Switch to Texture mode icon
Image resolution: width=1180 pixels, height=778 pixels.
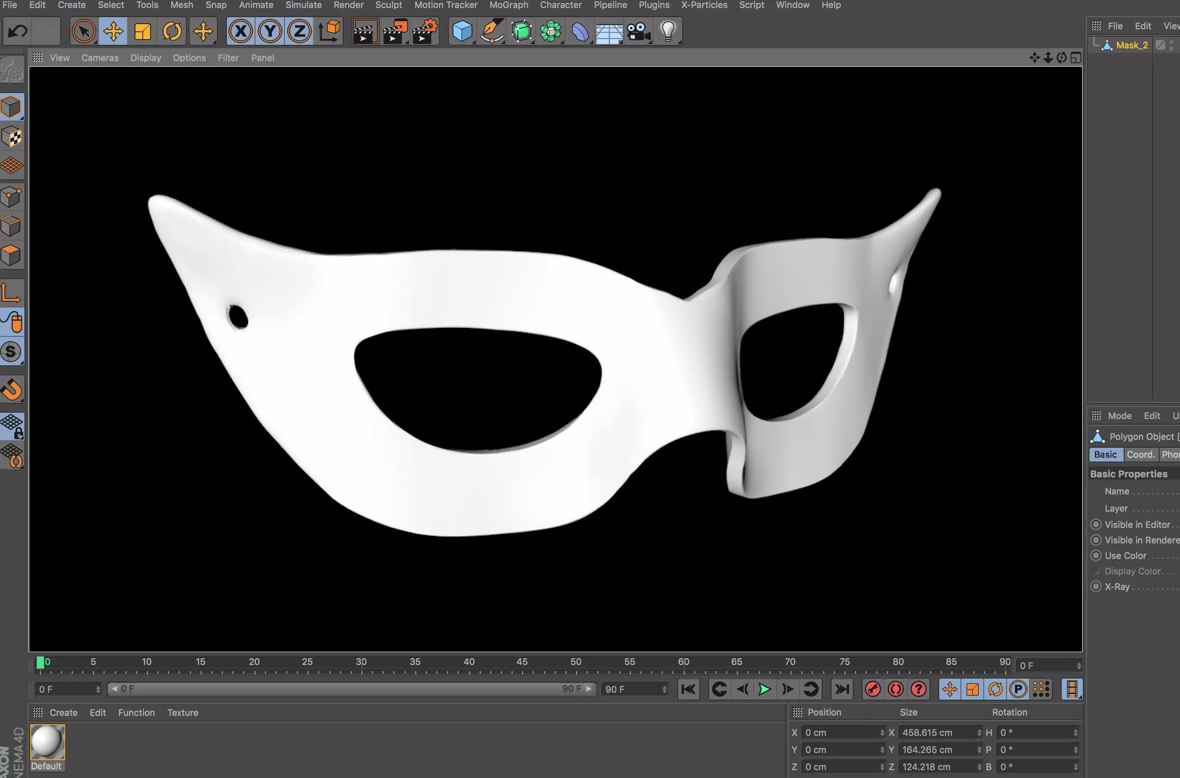[x=12, y=137]
